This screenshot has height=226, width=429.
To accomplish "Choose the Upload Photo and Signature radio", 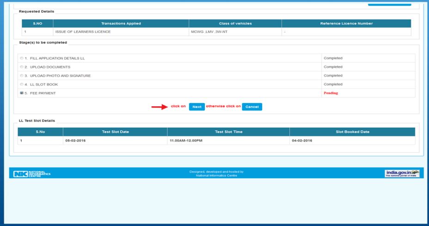I will [22, 76].
